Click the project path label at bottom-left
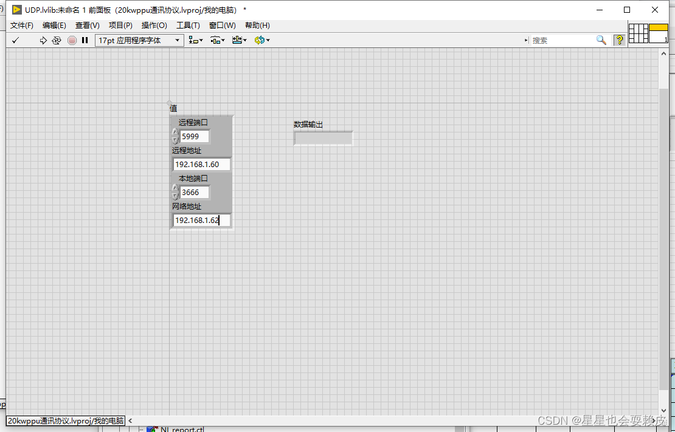Image resolution: width=675 pixels, height=432 pixels. click(66, 421)
